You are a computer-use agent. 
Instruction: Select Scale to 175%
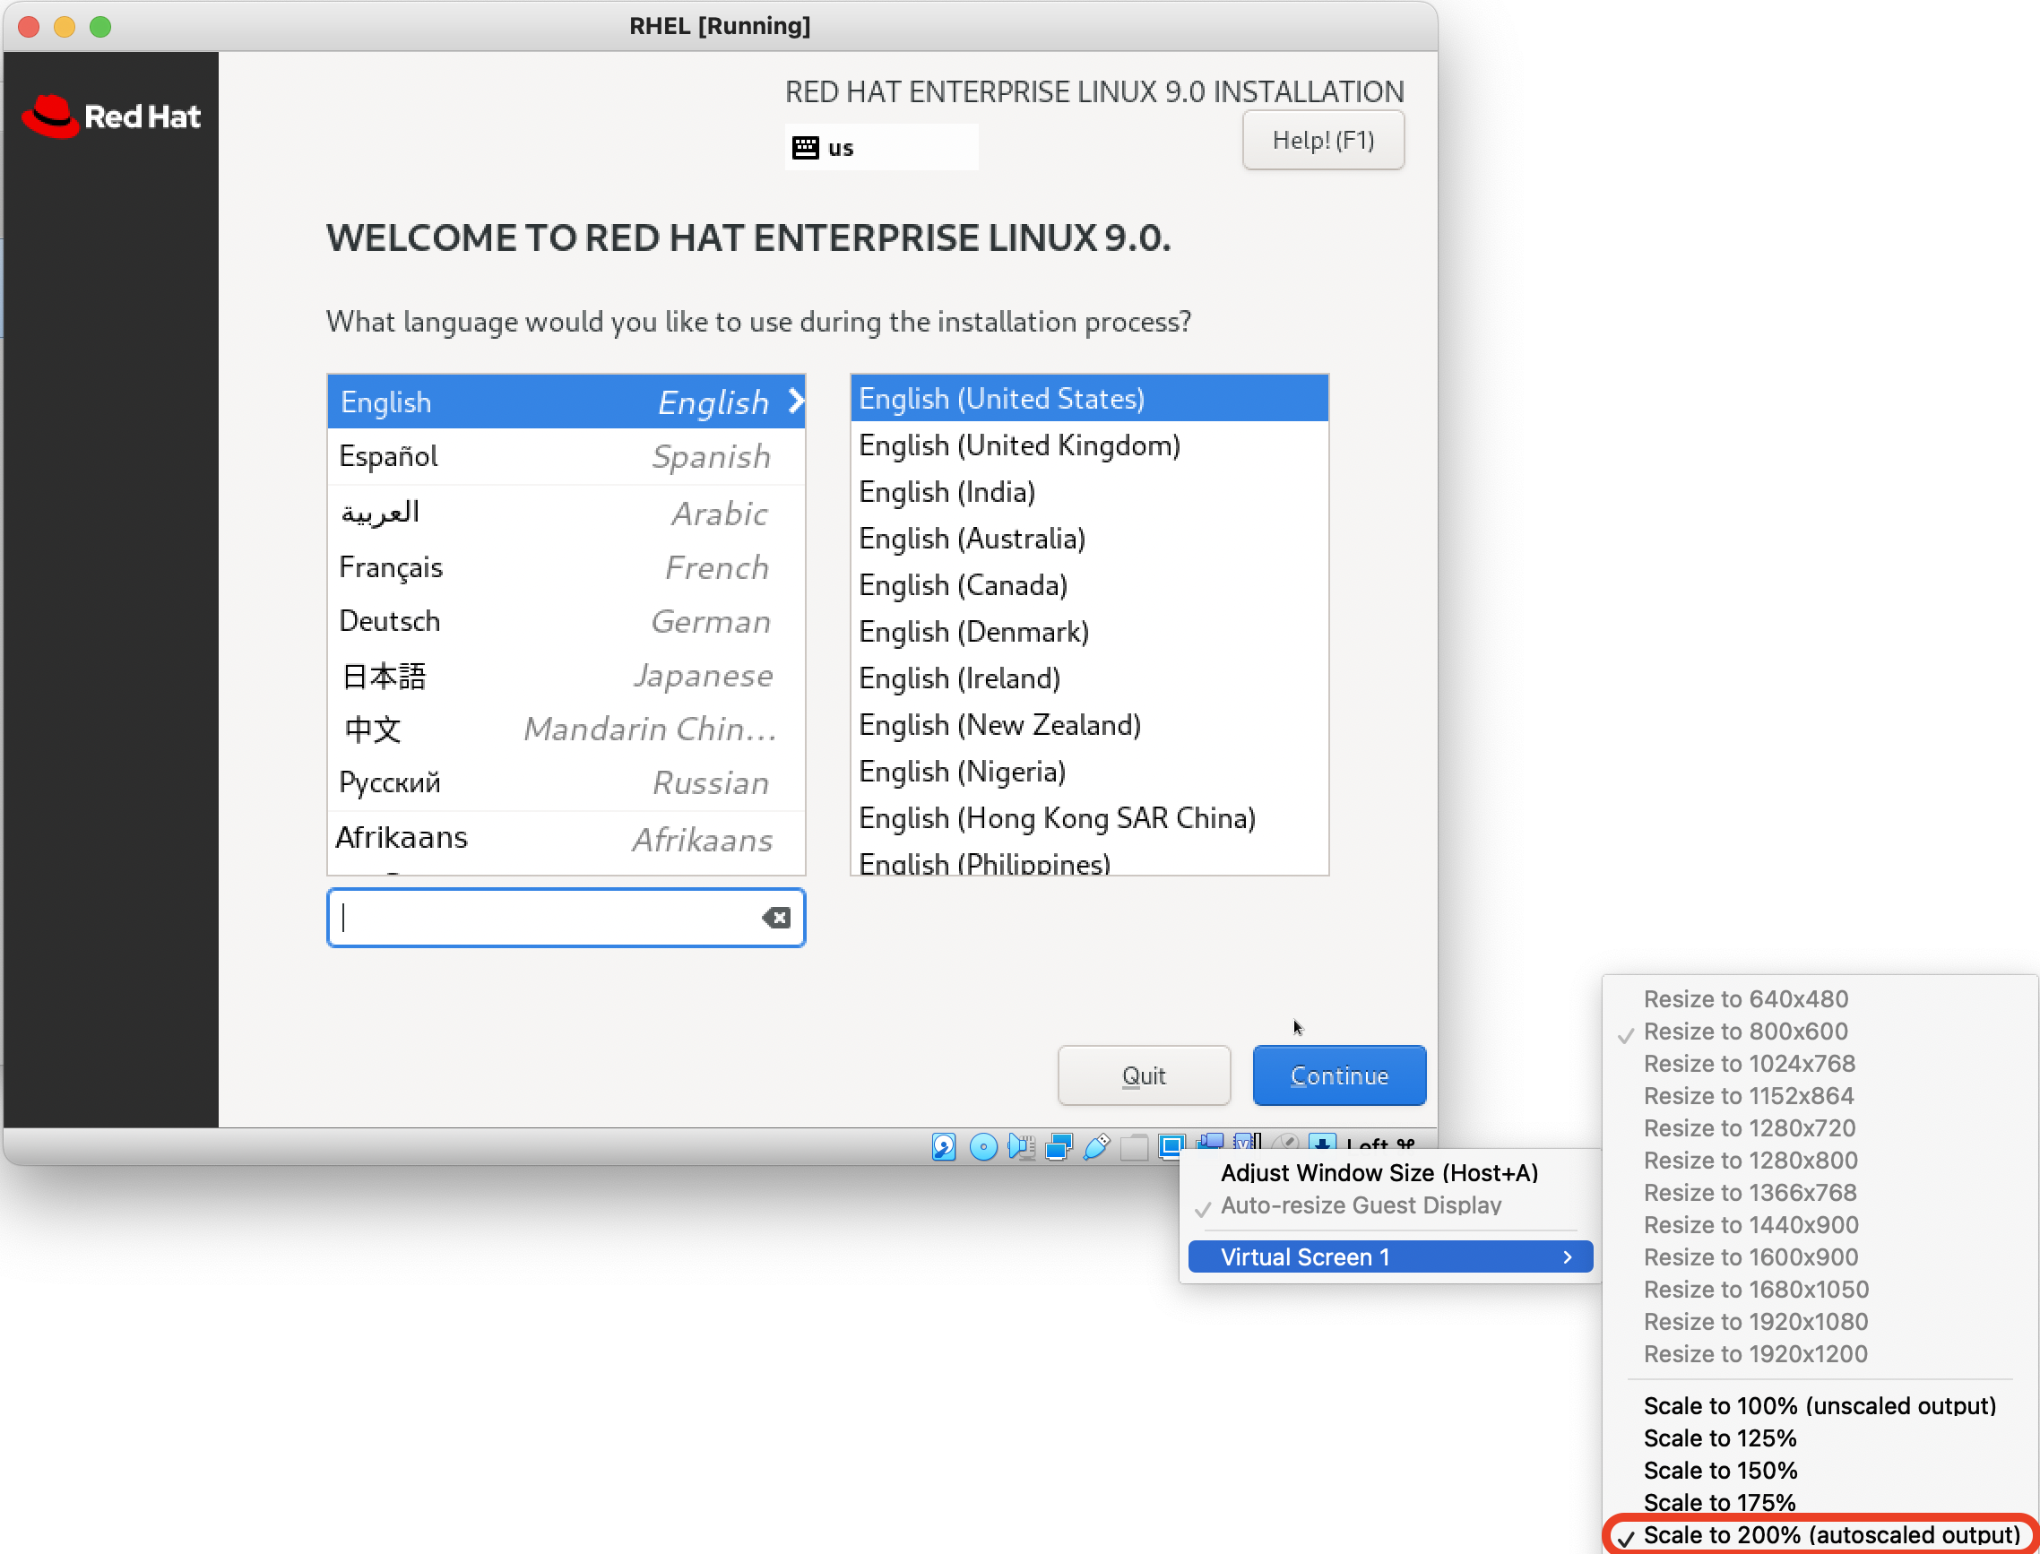point(1719,1502)
